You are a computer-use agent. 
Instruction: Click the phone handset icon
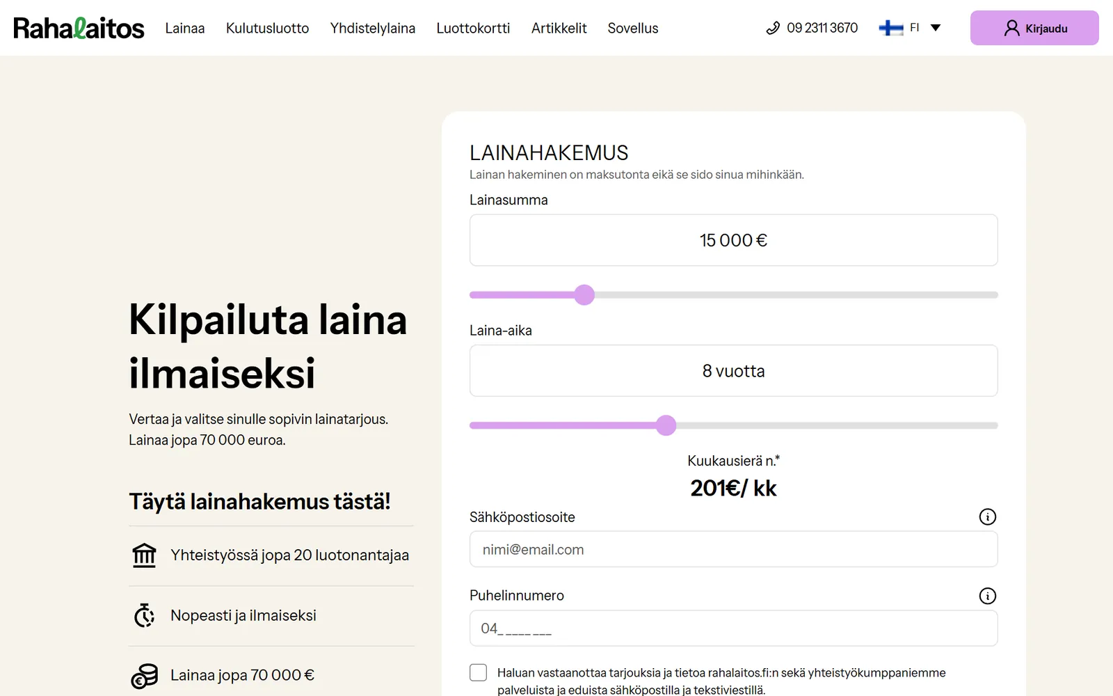click(773, 28)
